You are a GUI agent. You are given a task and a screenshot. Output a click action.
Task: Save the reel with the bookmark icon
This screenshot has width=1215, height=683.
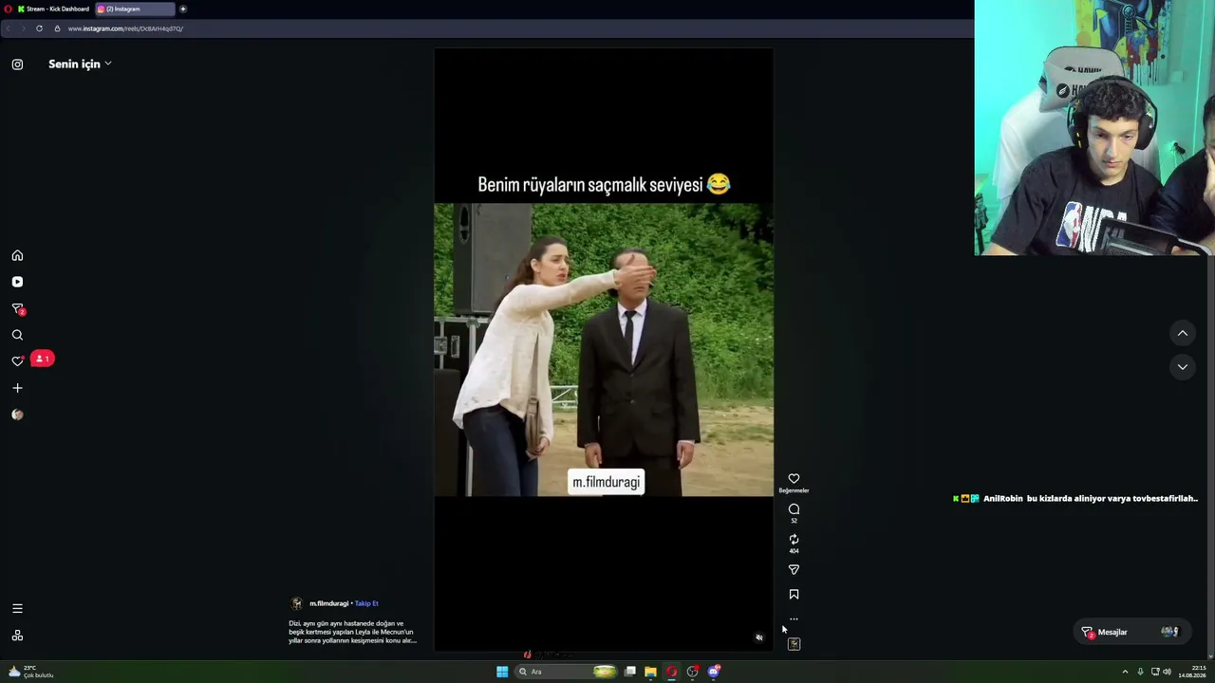click(794, 595)
